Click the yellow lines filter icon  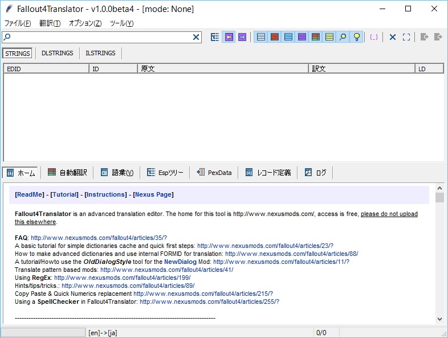tap(329, 37)
